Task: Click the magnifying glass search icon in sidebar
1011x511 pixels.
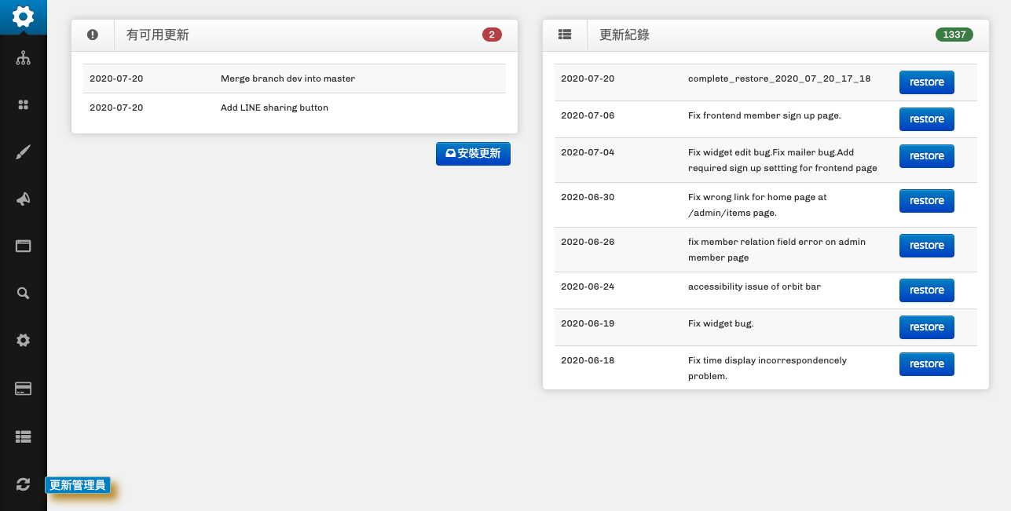Action: (23, 293)
